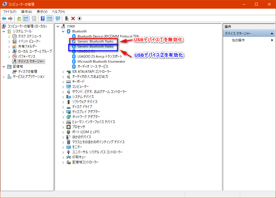Toggle the action pane show/hide toolbar button
The height and width of the screenshot is (198, 276).
(x=50, y=18)
